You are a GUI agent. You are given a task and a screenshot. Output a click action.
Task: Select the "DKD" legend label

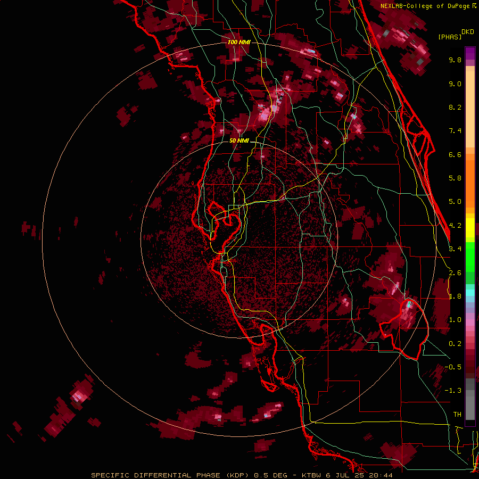click(468, 32)
